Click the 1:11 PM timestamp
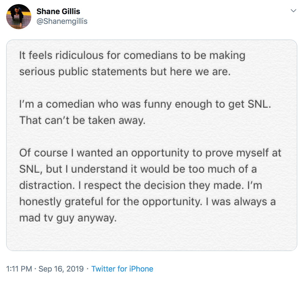Image resolution: width=304 pixels, height=281 pixels. (x=19, y=269)
